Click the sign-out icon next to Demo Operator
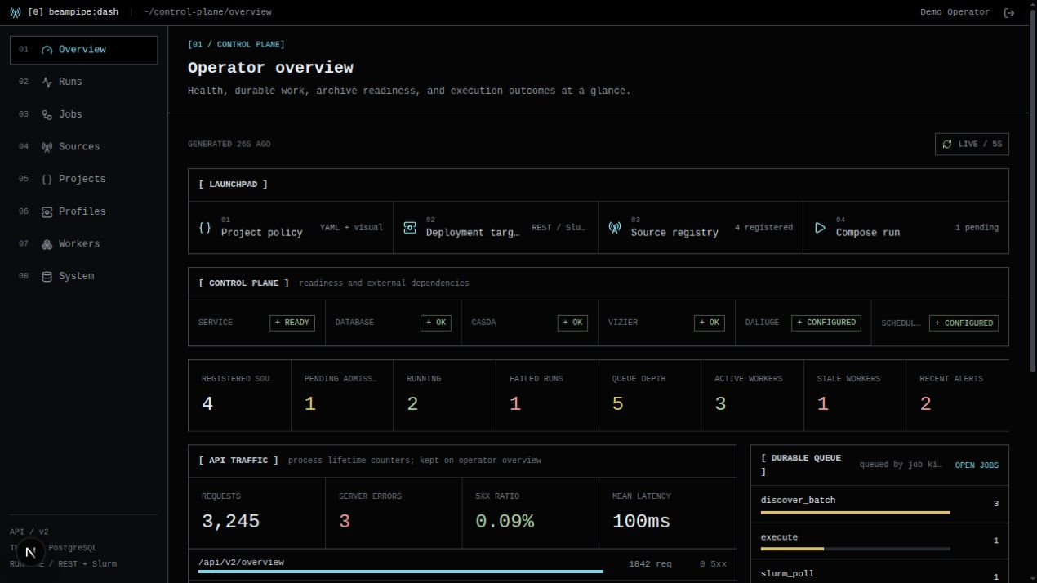Viewport: 1037px width, 583px height. tap(1009, 12)
